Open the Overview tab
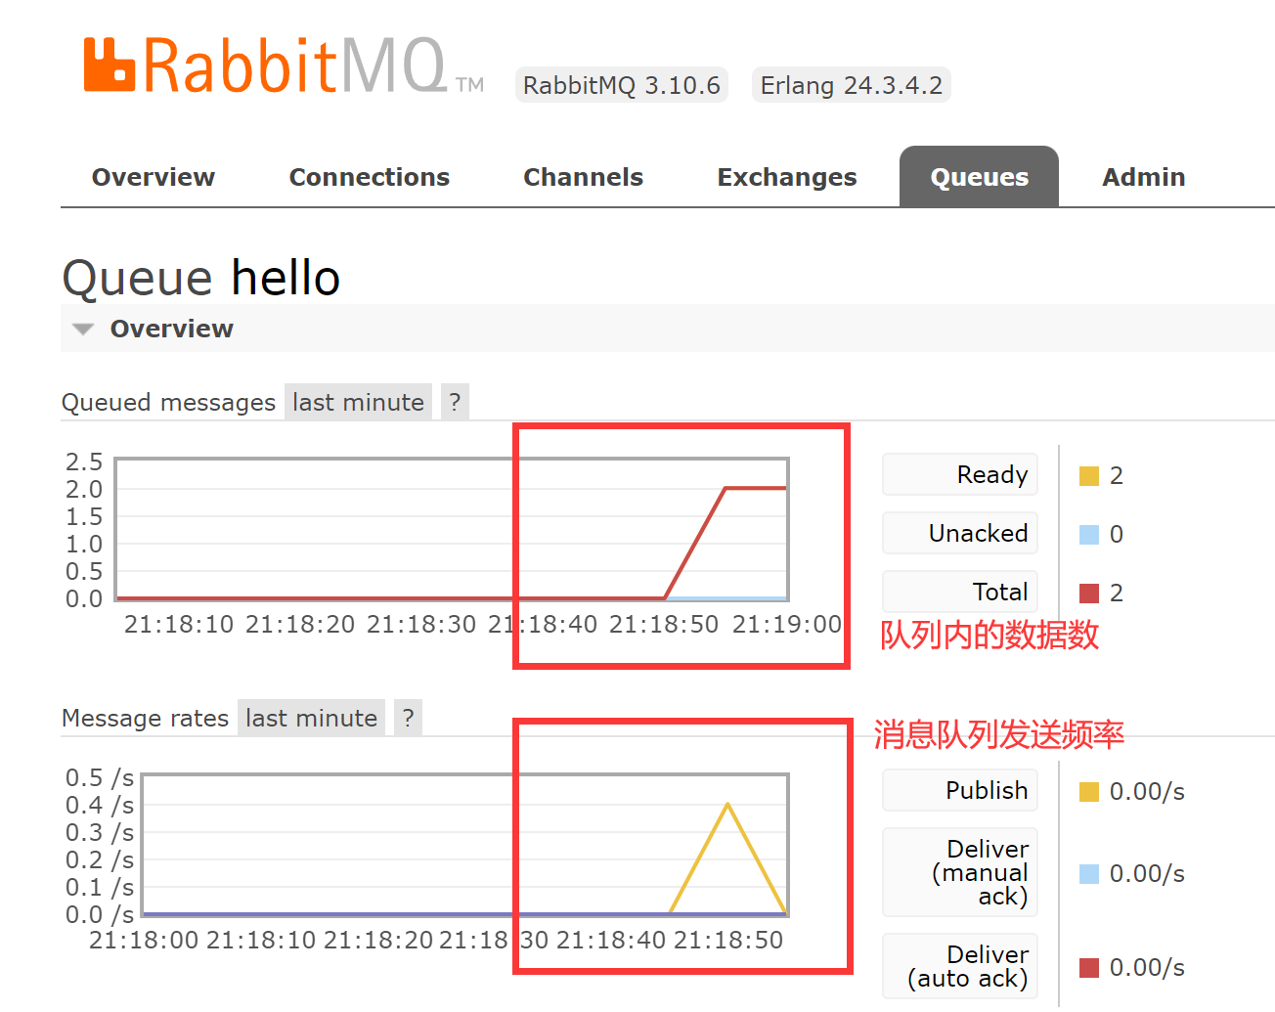The width and height of the screenshot is (1275, 1012). point(154,177)
